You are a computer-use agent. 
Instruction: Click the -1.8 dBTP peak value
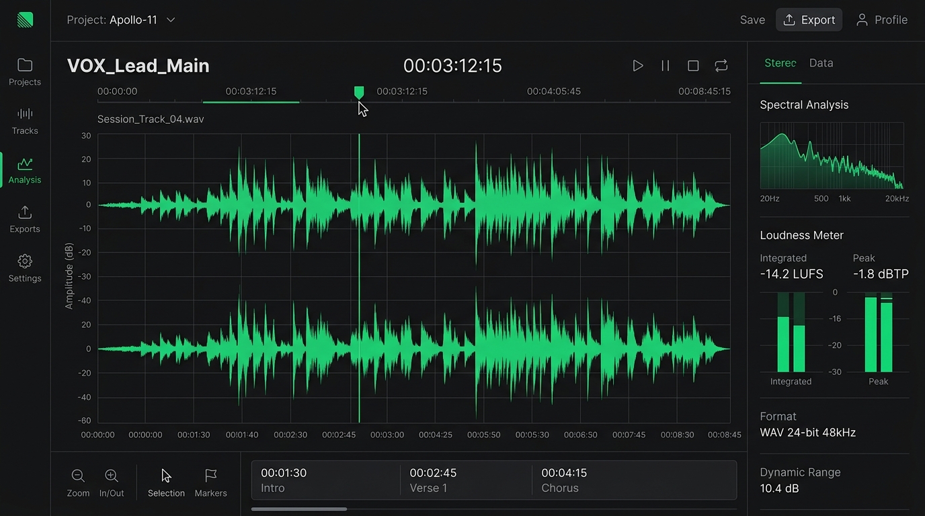[881, 274]
